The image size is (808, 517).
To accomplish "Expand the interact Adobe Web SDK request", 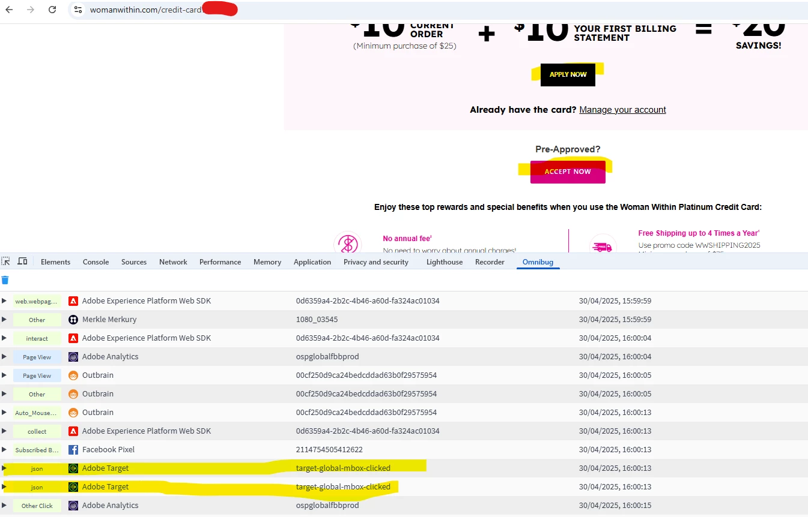I will click(4, 338).
